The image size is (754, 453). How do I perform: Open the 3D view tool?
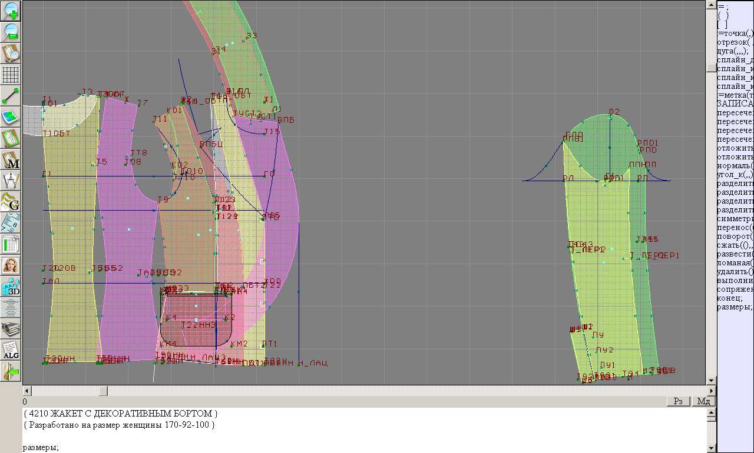[11, 287]
